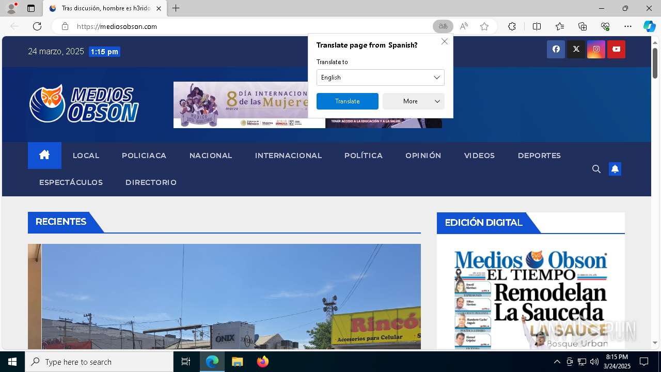Open the volume control in tray
The width and height of the screenshot is (661, 372).
tap(594, 362)
